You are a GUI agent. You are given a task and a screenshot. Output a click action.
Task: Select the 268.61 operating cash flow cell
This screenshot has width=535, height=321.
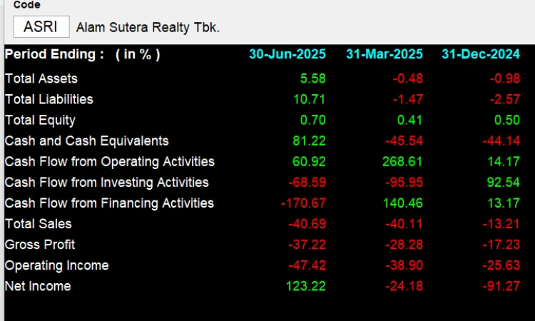point(404,161)
